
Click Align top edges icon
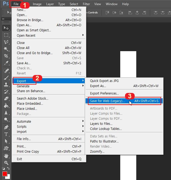(107, 12)
